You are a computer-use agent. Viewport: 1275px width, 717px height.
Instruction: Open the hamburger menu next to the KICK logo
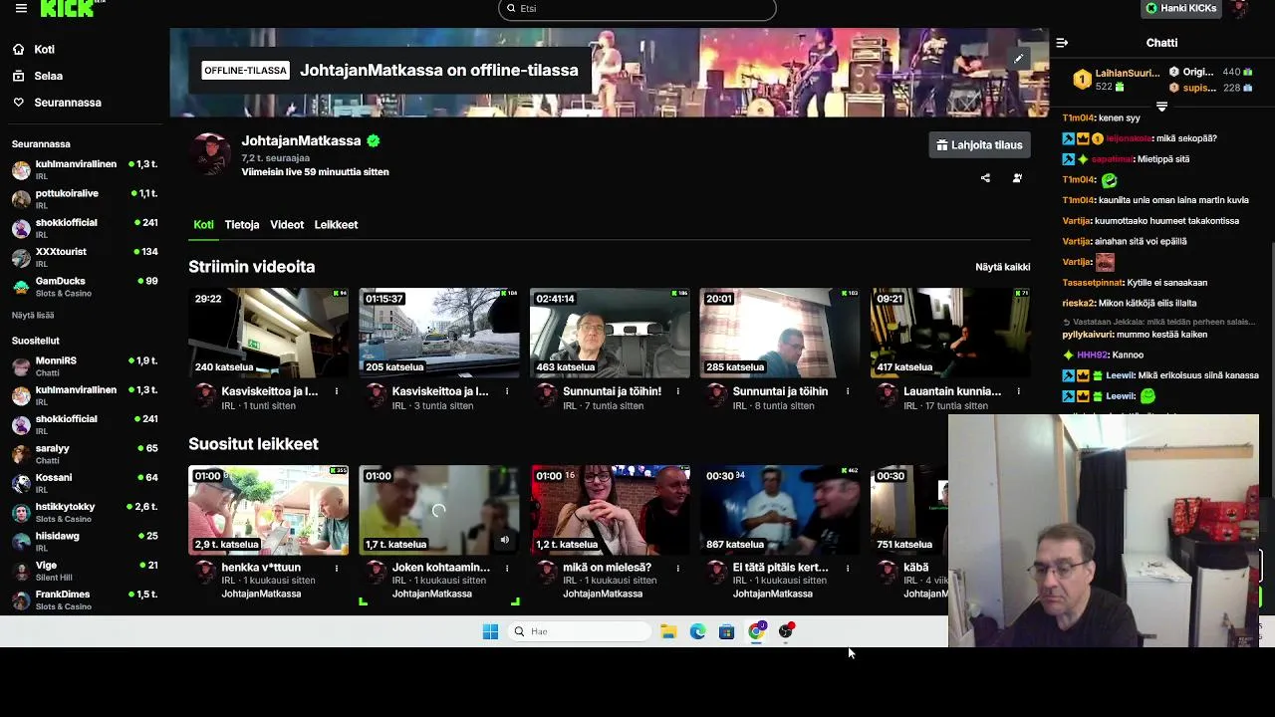click(x=21, y=8)
